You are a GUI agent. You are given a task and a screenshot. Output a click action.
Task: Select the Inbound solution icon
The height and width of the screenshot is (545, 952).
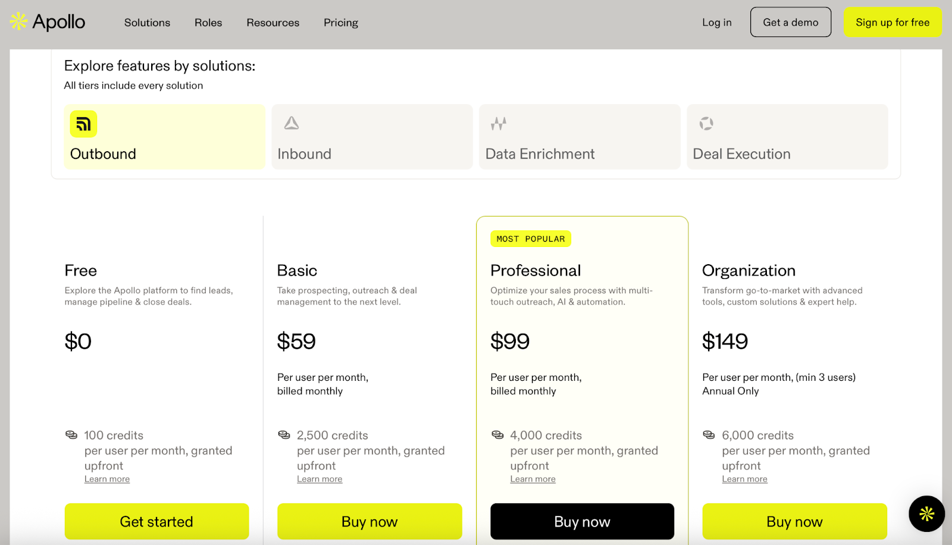coord(291,124)
